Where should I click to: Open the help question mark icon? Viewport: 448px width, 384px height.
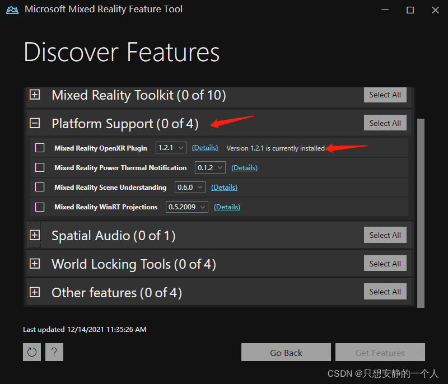[x=54, y=352]
